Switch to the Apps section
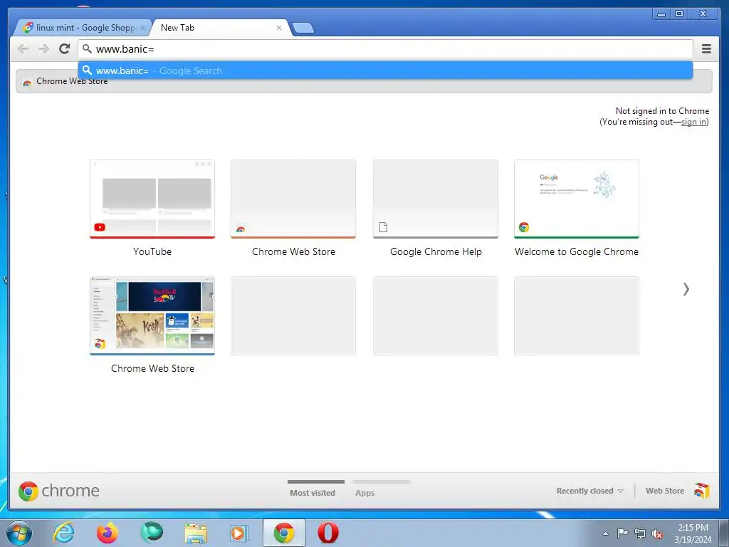 pyautogui.click(x=364, y=493)
